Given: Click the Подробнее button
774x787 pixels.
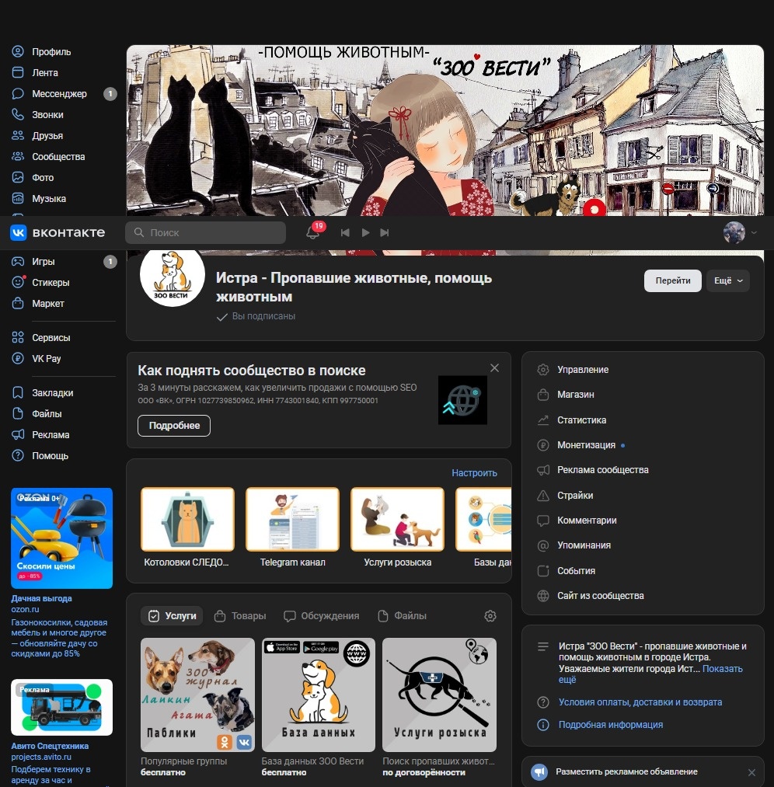Looking at the screenshot, I should point(174,426).
